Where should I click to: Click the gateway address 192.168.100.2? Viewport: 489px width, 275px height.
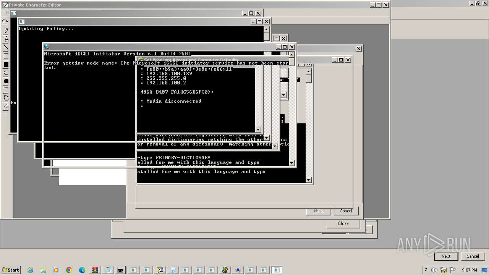(166, 83)
